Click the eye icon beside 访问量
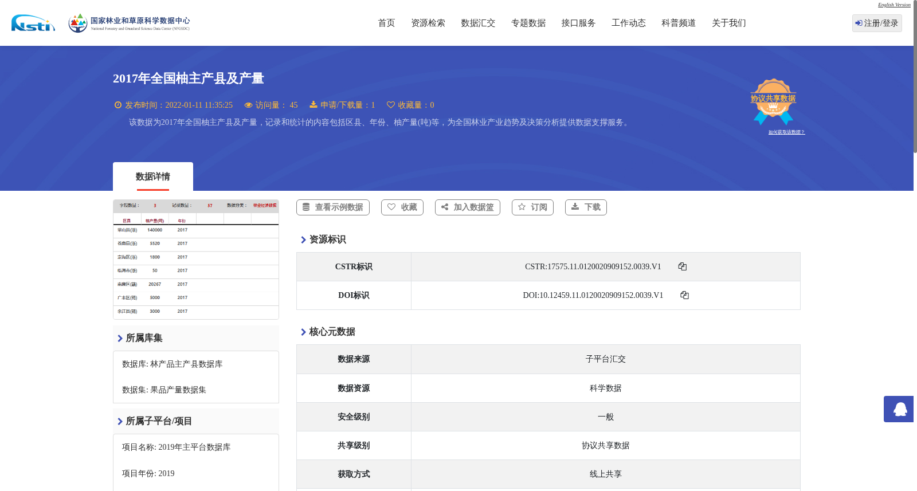 pyautogui.click(x=248, y=105)
